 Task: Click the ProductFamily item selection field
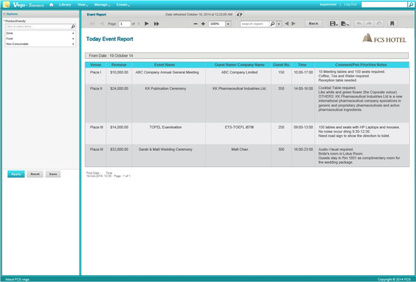38,27
